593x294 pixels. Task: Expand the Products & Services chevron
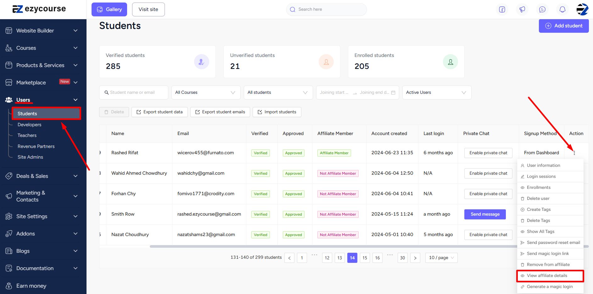click(x=76, y=65)
